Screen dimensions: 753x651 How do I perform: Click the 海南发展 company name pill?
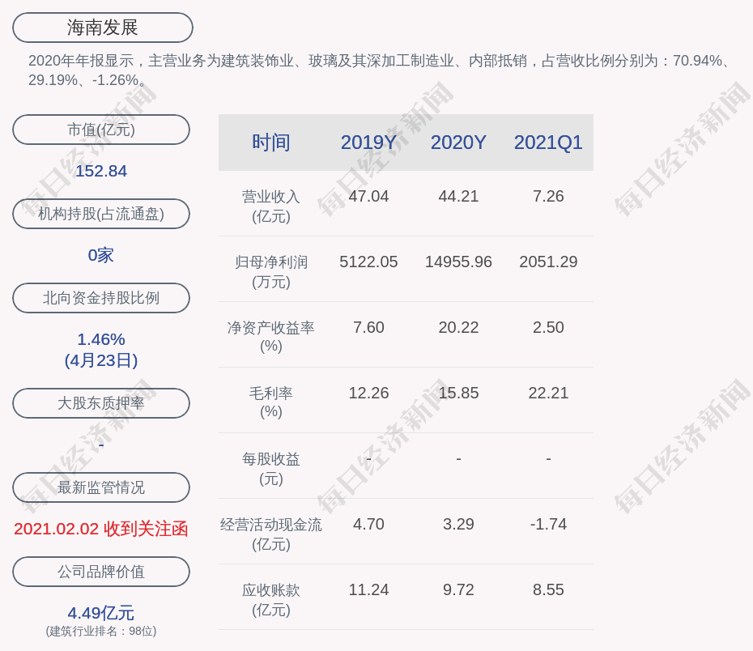102,28
